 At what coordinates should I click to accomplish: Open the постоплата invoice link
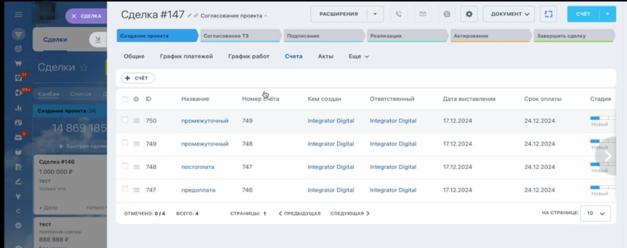click(x=198, y=167)
